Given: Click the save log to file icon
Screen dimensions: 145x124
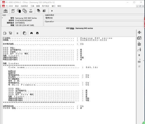Looking at the screenshot, I should coord(5,33).
